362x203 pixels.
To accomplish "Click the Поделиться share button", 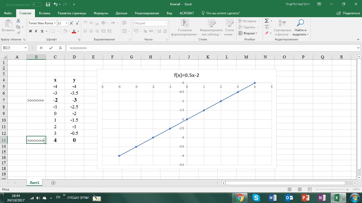I will [348, 13].
